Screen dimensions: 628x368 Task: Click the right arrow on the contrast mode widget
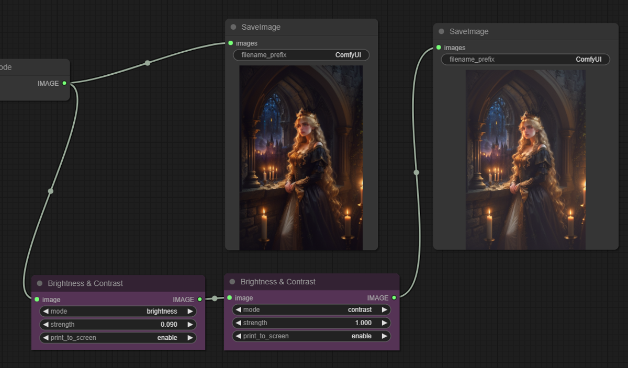tap(385, 309)
